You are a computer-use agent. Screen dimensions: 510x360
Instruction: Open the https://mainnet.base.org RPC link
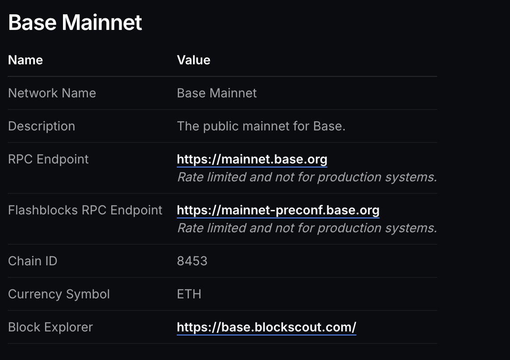click(x=252, y=159)
